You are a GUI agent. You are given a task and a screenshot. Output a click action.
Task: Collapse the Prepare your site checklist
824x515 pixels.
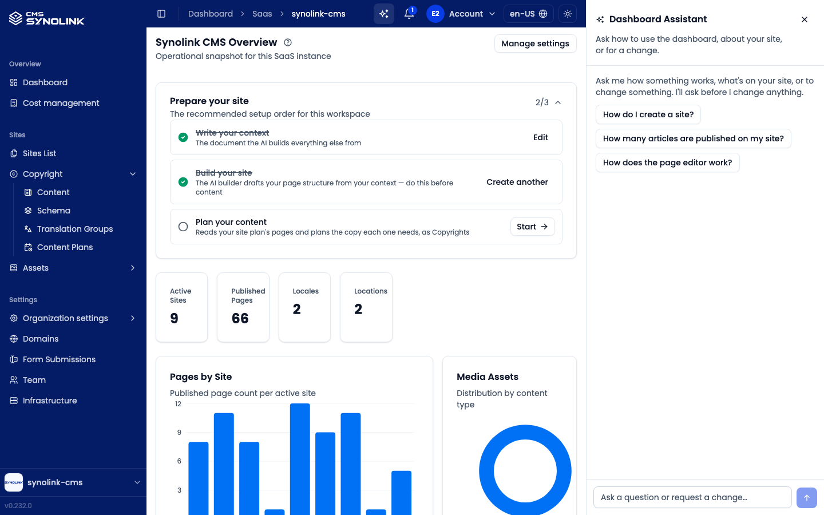tap(558, 102)
